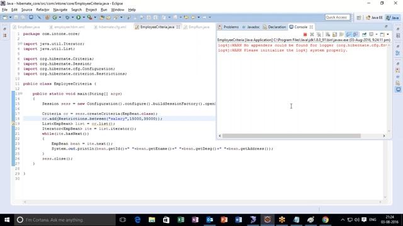Close the EmployeeCriteria.java editor tab
The height and width of the screenshot is (226, 403).
pyautogui.click(x=178, y=27)
